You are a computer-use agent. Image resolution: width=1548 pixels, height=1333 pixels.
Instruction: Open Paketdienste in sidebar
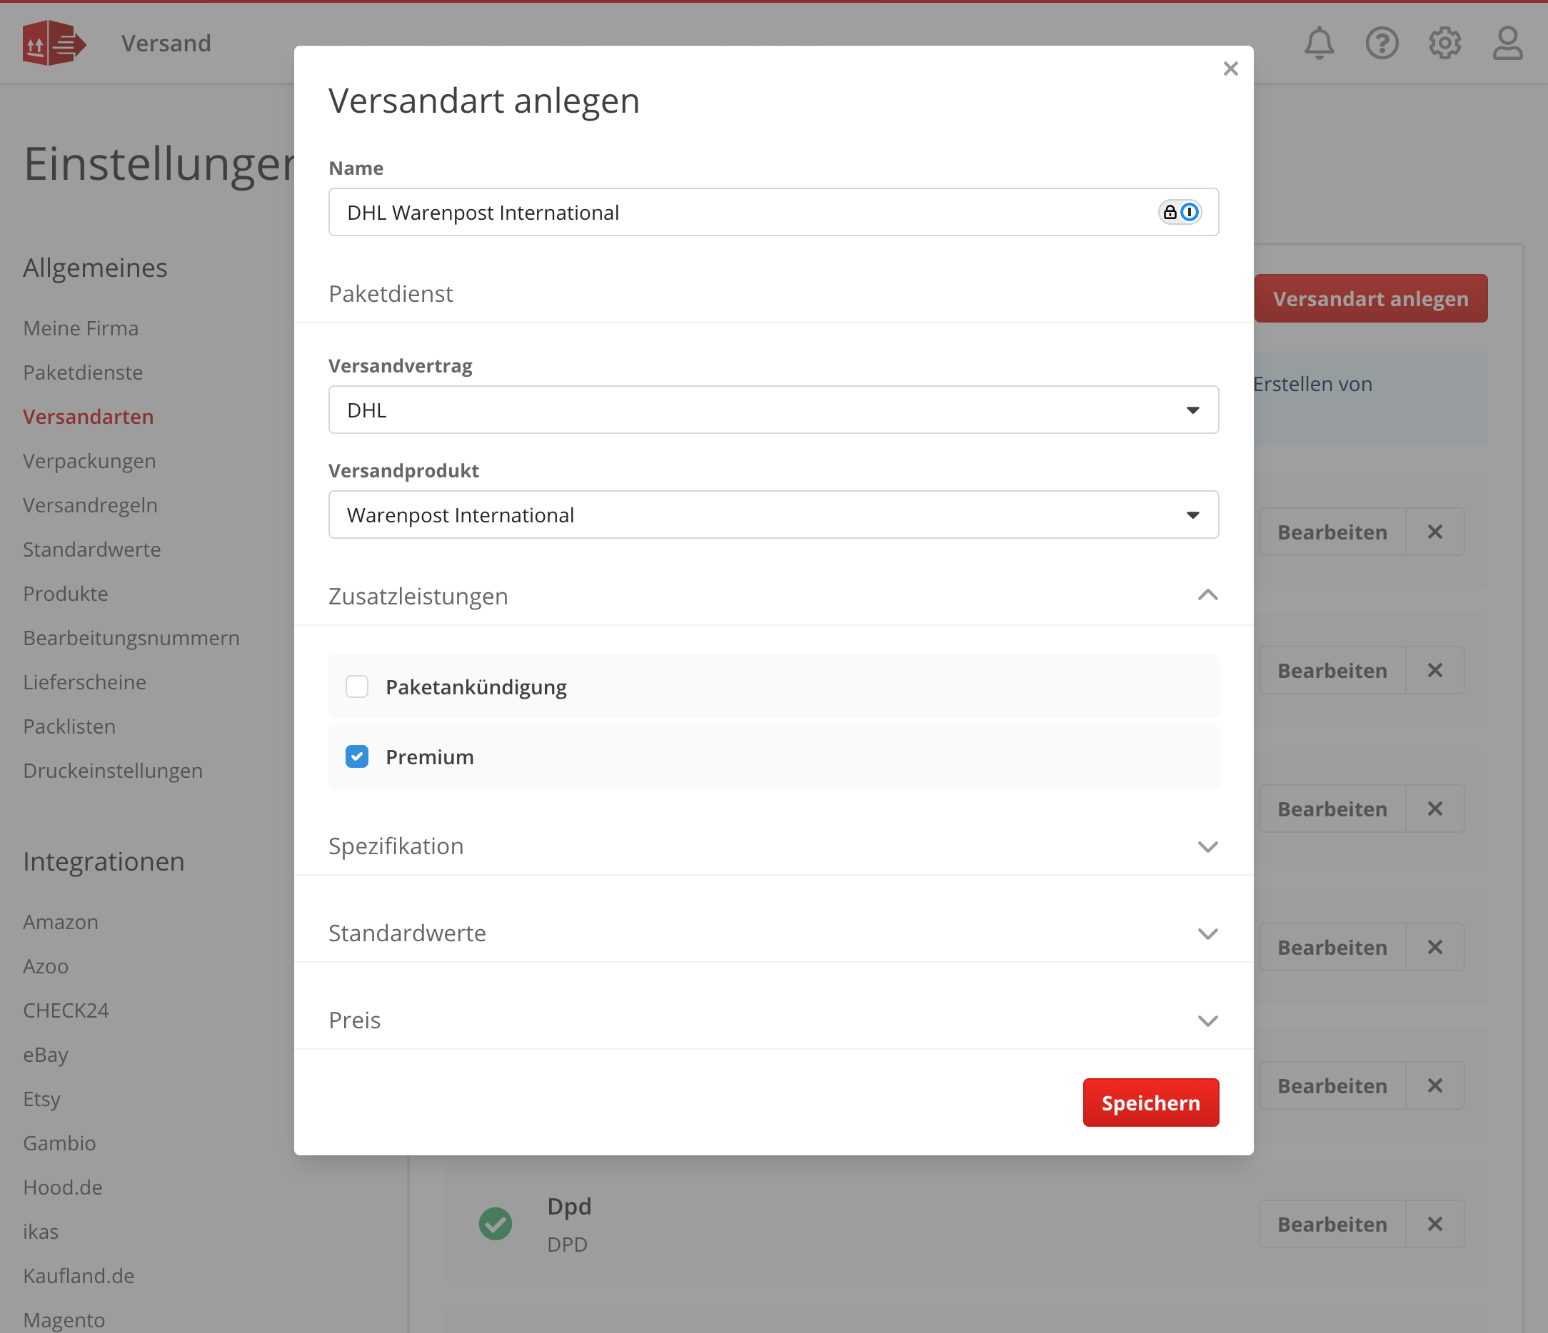coord(83,372)
